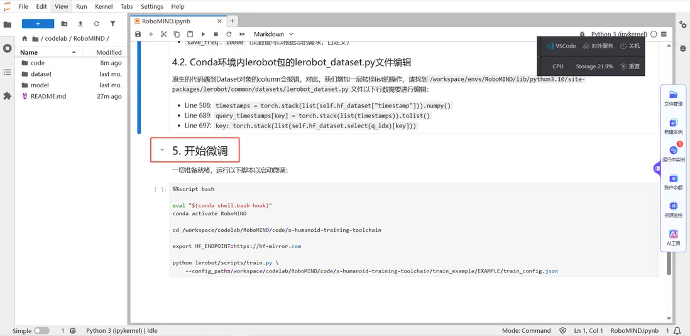
Task: Click the RoboMIND breadcrumb link
Action: 89,39
